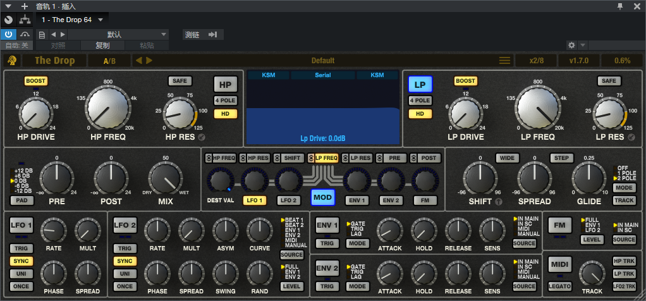The height and width of the screenshot is (301, 646).
Task: Click the ENV 1 MODE button
Action: click(x=357, y=243)
